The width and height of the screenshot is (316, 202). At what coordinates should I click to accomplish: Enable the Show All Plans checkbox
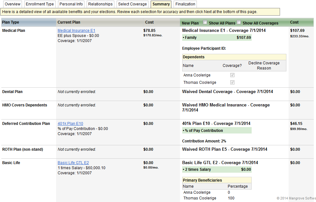[x=205, y=23]
